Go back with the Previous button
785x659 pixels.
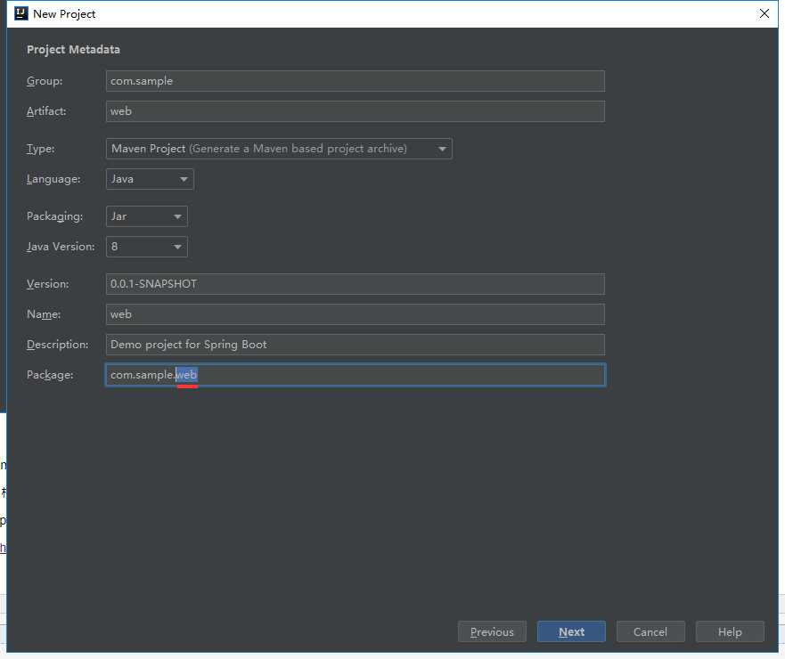tap(492, 632)
